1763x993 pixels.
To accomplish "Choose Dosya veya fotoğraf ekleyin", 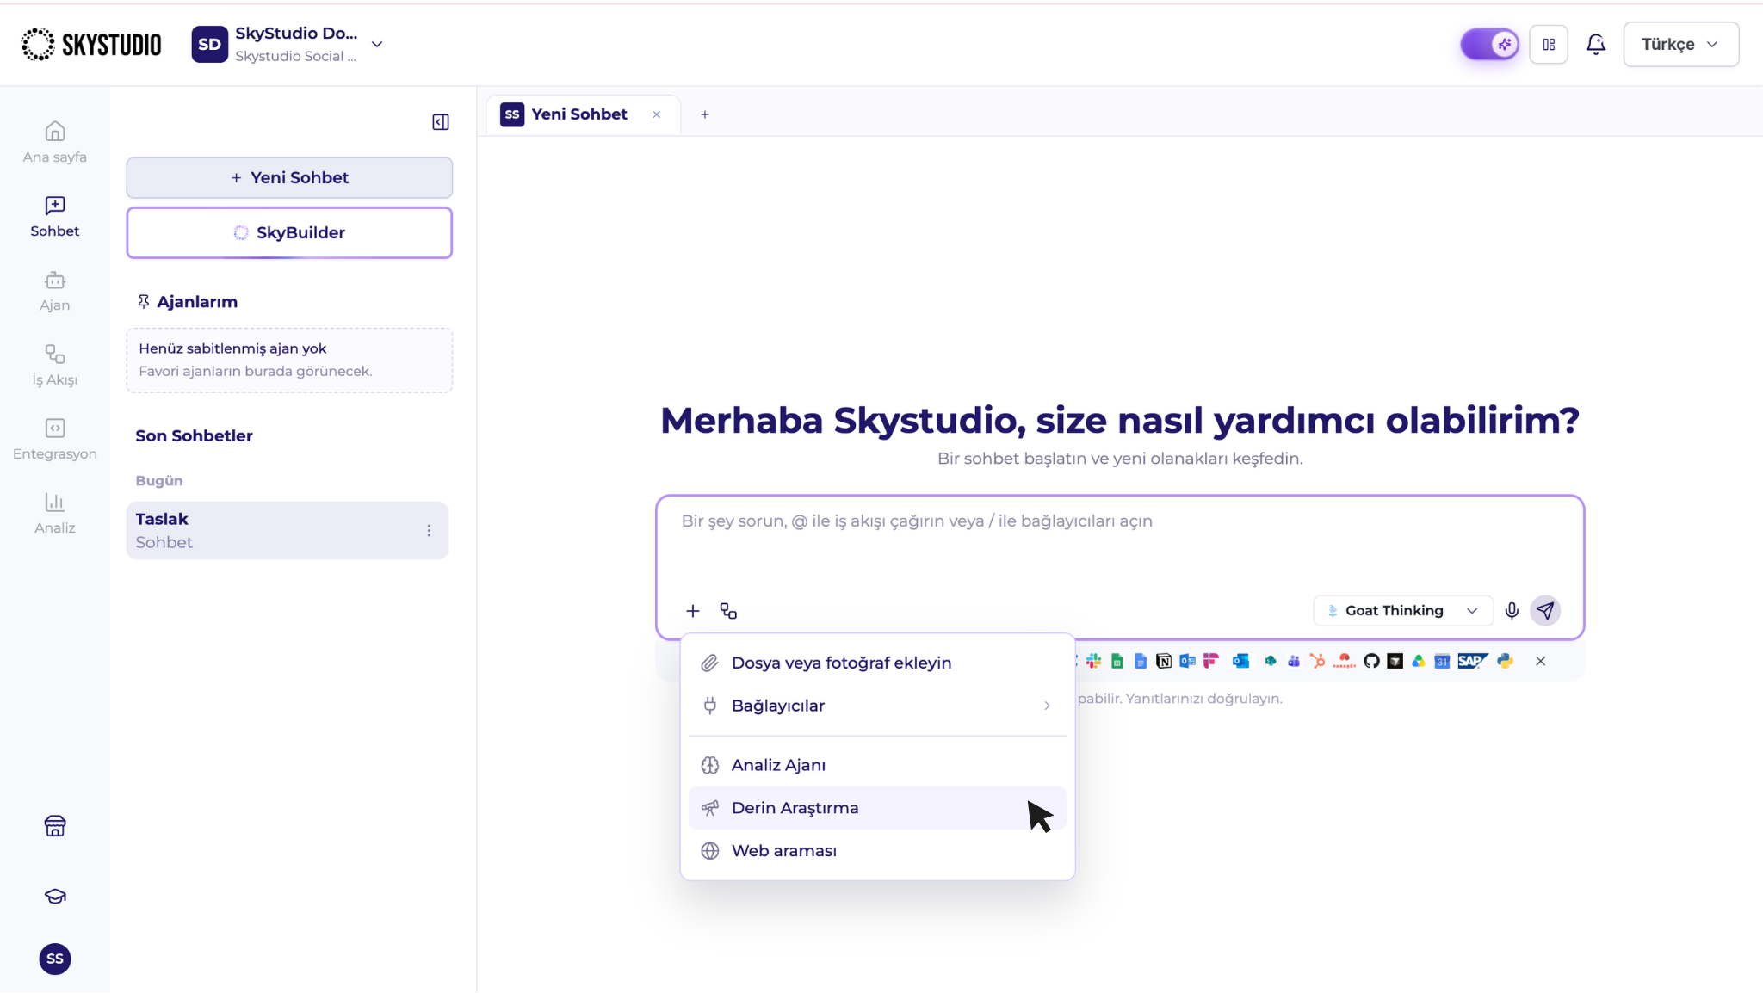I will coord(877,663).
